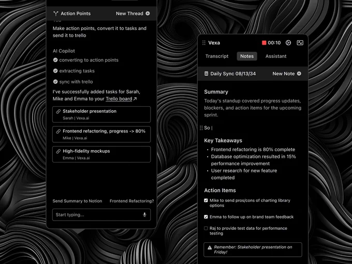Click 'Mike | Vexa.ai' assignee text
The image size is (352, 264).
click(x=75, y=138)
